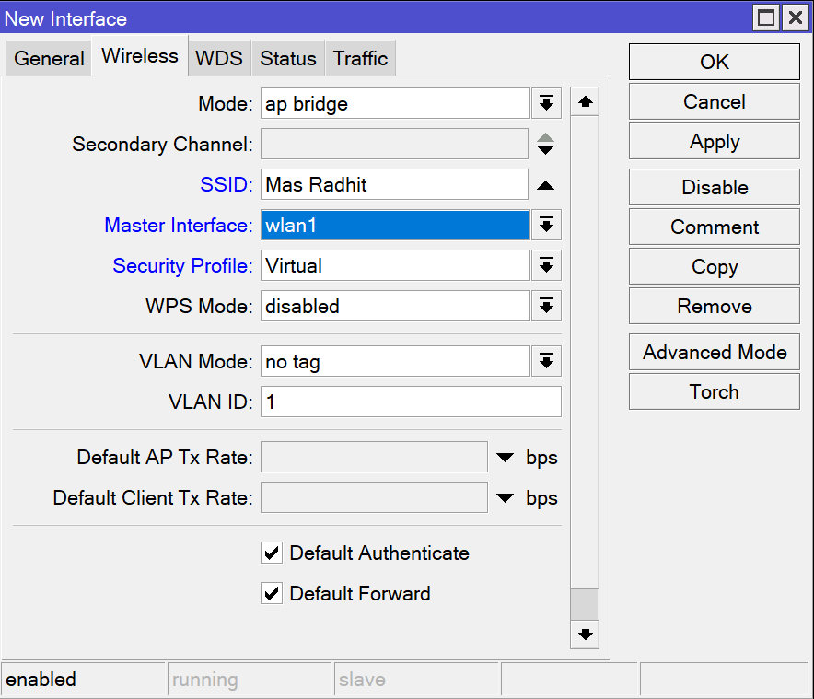This screenshot has width=814, height=699.
Task: Click the Master Interface field wlan1
Action: [395, 225]
